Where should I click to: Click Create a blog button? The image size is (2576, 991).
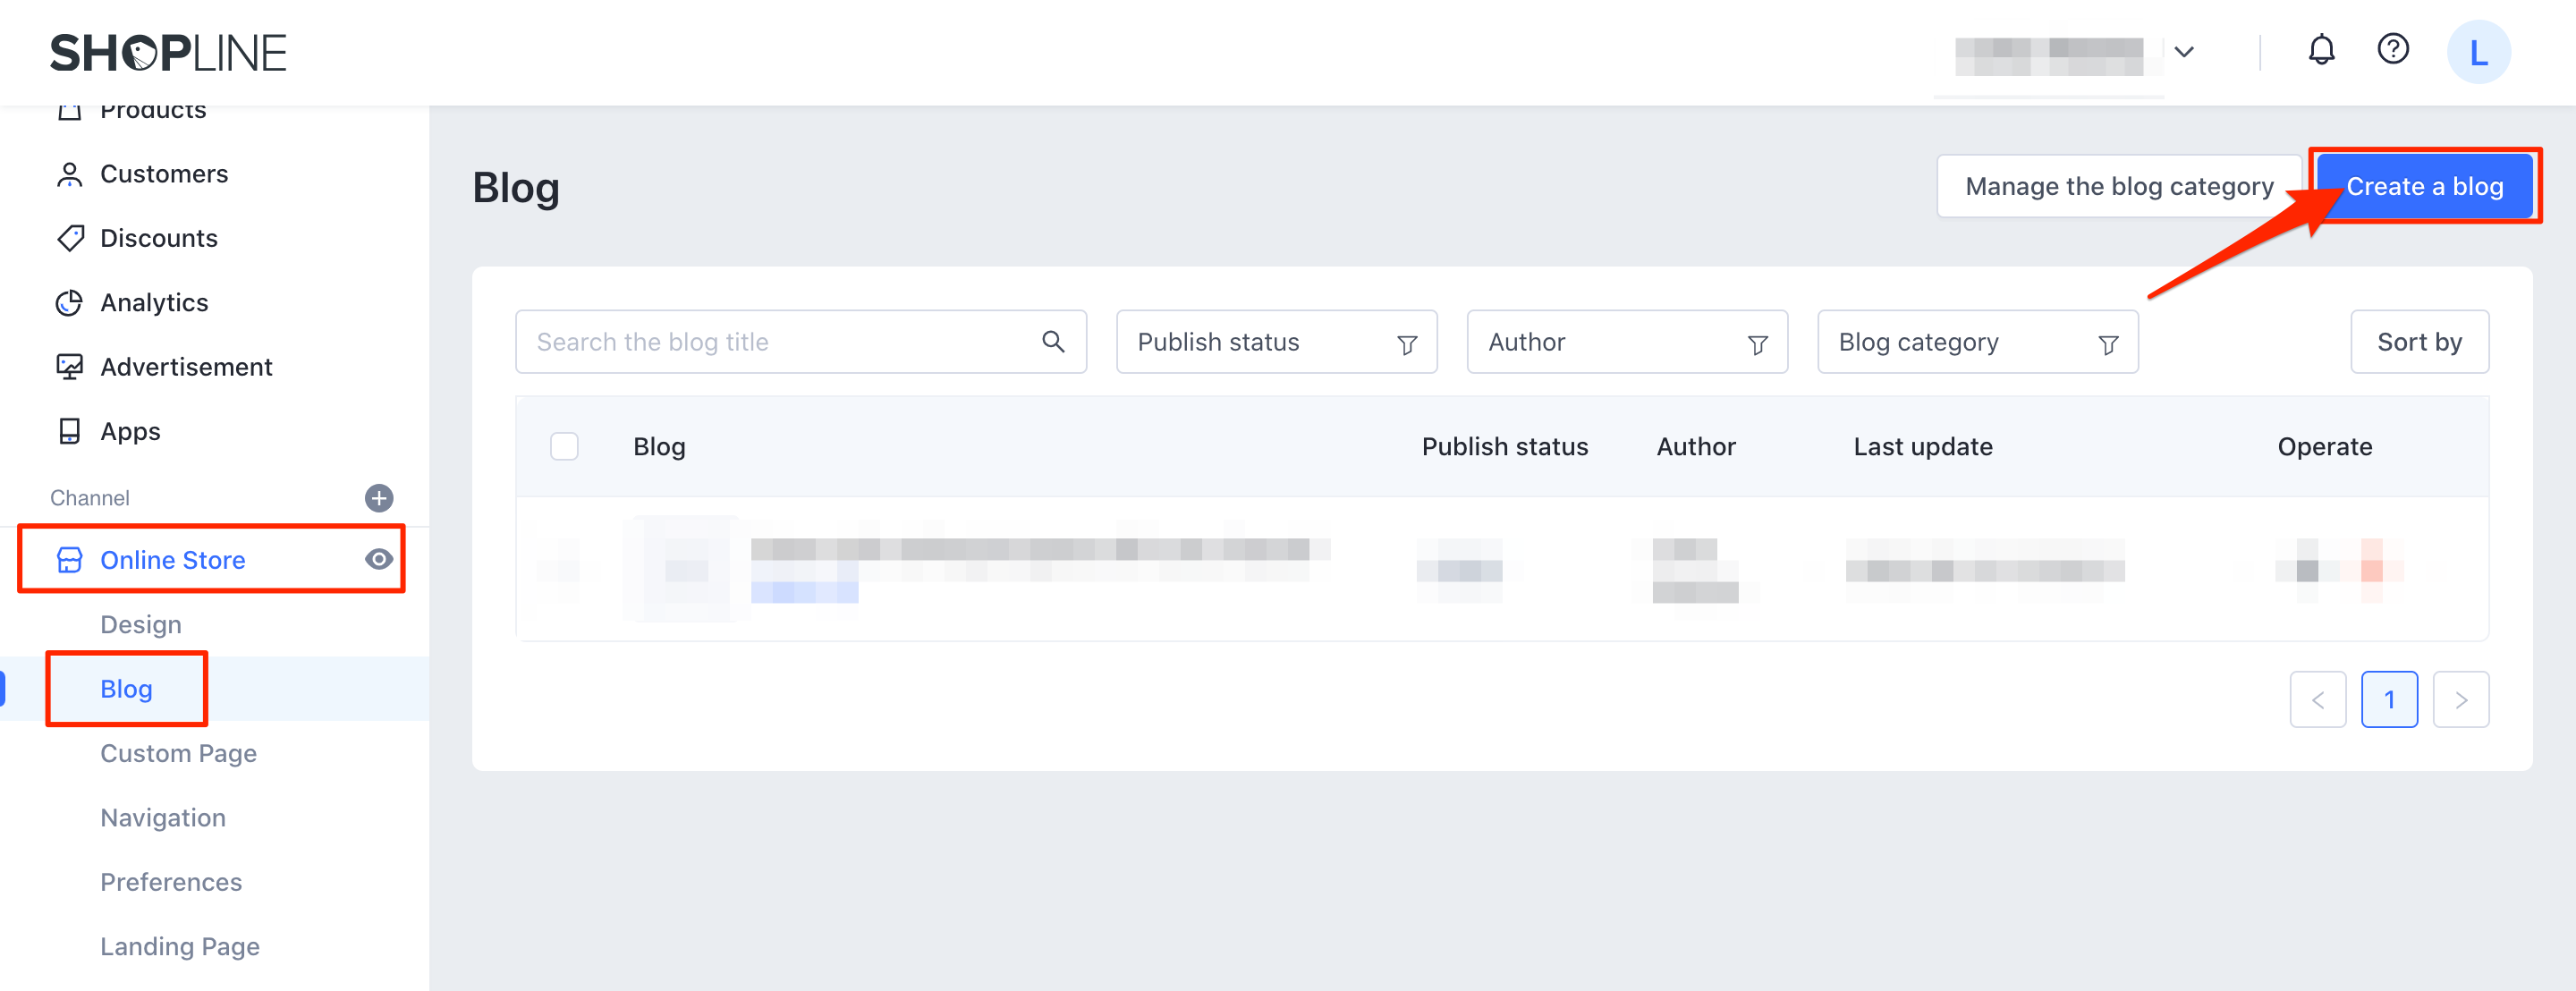[2424, 186]
